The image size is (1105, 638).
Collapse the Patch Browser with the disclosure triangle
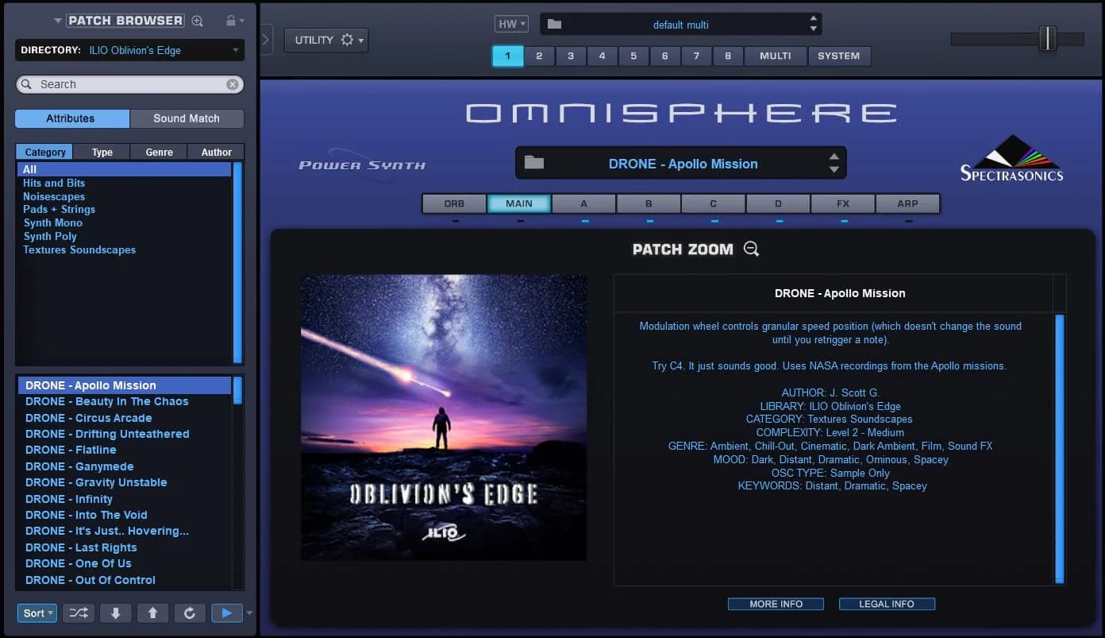pos(56,21)
